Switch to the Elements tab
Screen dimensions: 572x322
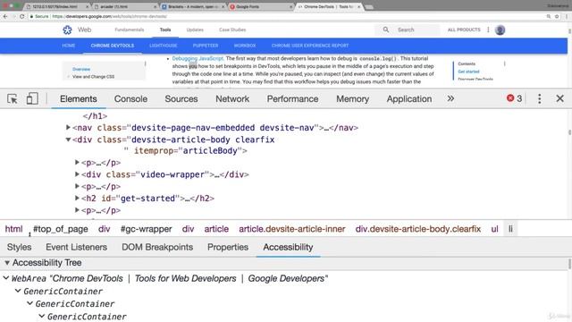pos(79,99)
